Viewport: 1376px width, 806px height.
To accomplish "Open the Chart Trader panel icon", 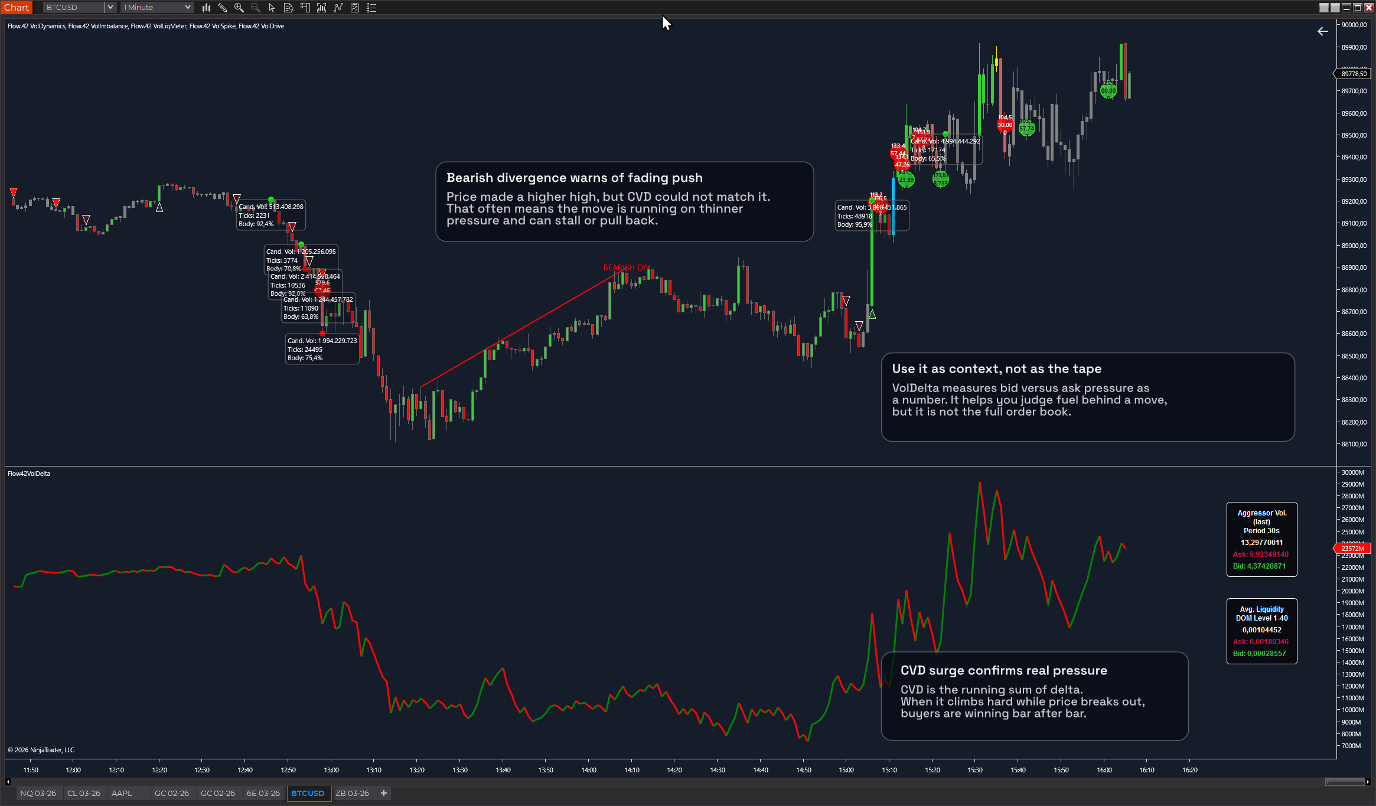I will 305,8.
